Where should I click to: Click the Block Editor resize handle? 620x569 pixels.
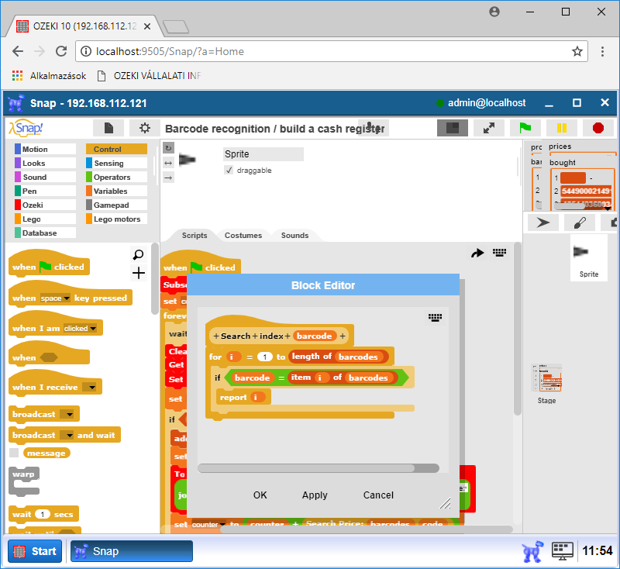[x=445, y=503]
